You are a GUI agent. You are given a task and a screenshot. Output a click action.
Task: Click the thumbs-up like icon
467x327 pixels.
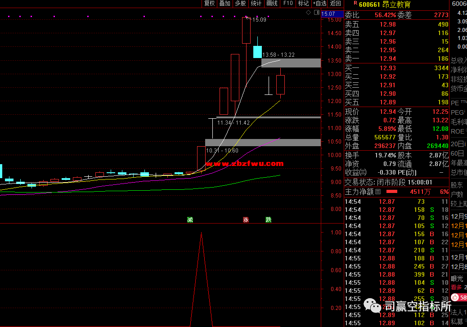(455, 297)
